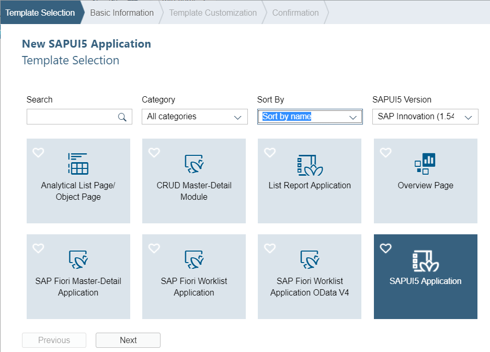Click the Analytical List Page template icon
490x352 pixels.
78,164
